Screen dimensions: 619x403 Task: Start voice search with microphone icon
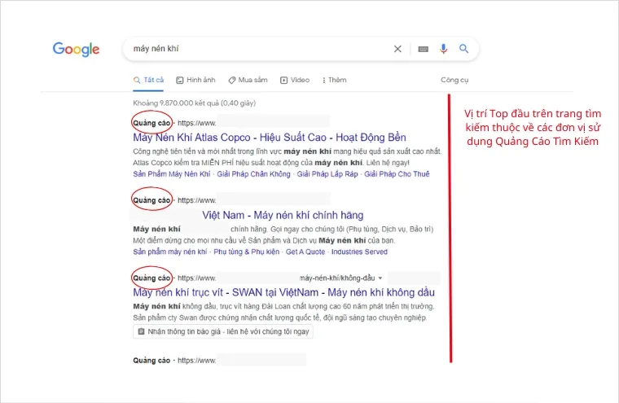pyautogui.click(x=443, y=49)
